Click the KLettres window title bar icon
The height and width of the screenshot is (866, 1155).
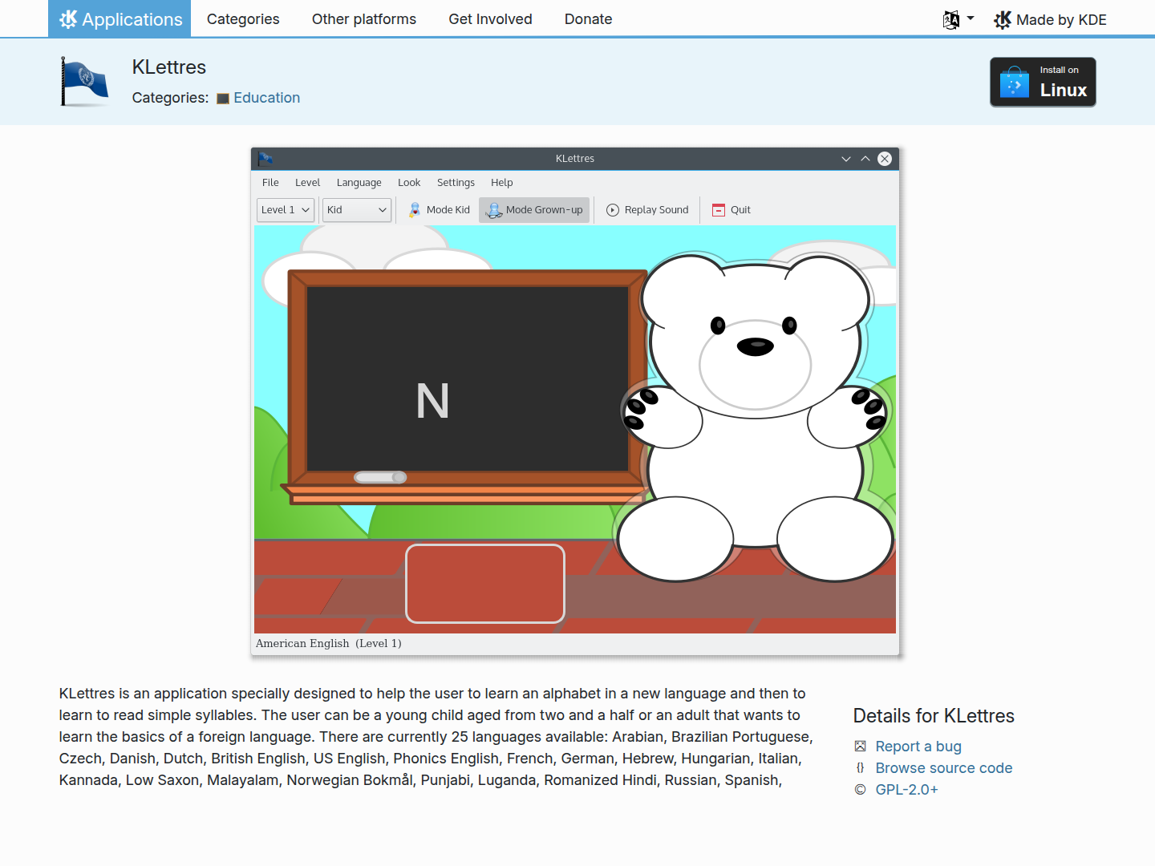[x=265, y=159]
